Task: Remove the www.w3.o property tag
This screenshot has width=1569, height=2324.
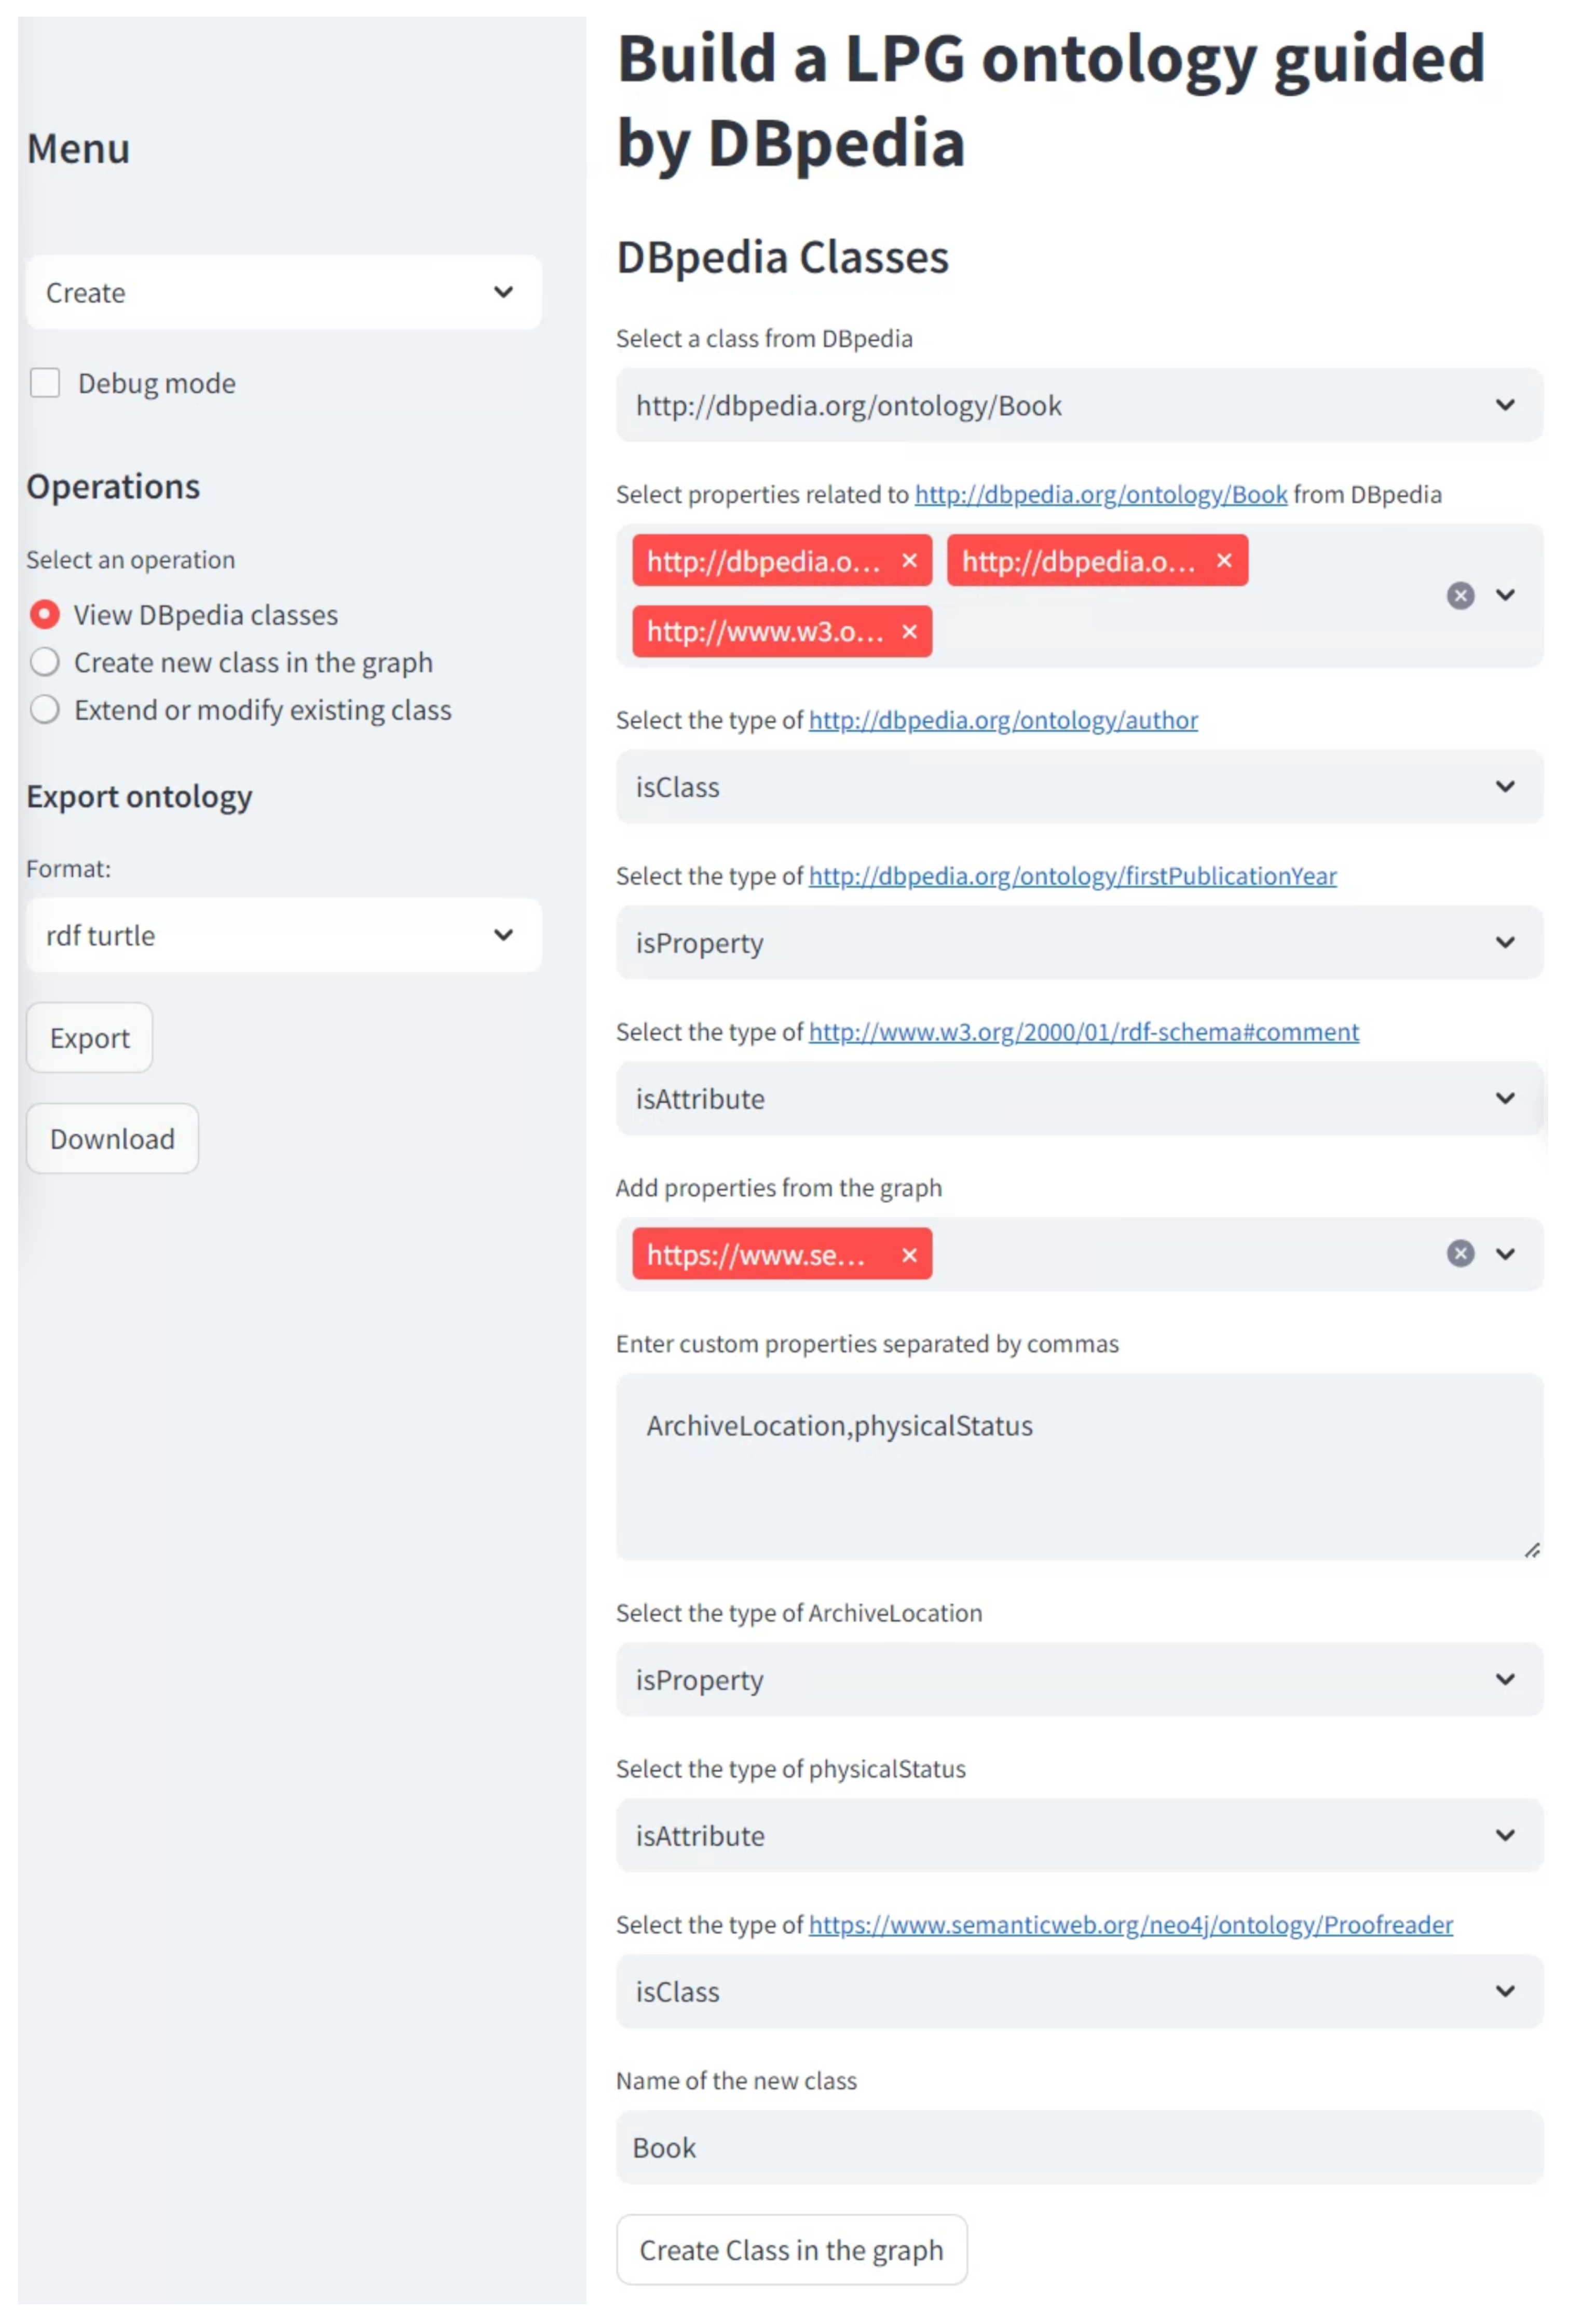Action: tap(908, 632)
